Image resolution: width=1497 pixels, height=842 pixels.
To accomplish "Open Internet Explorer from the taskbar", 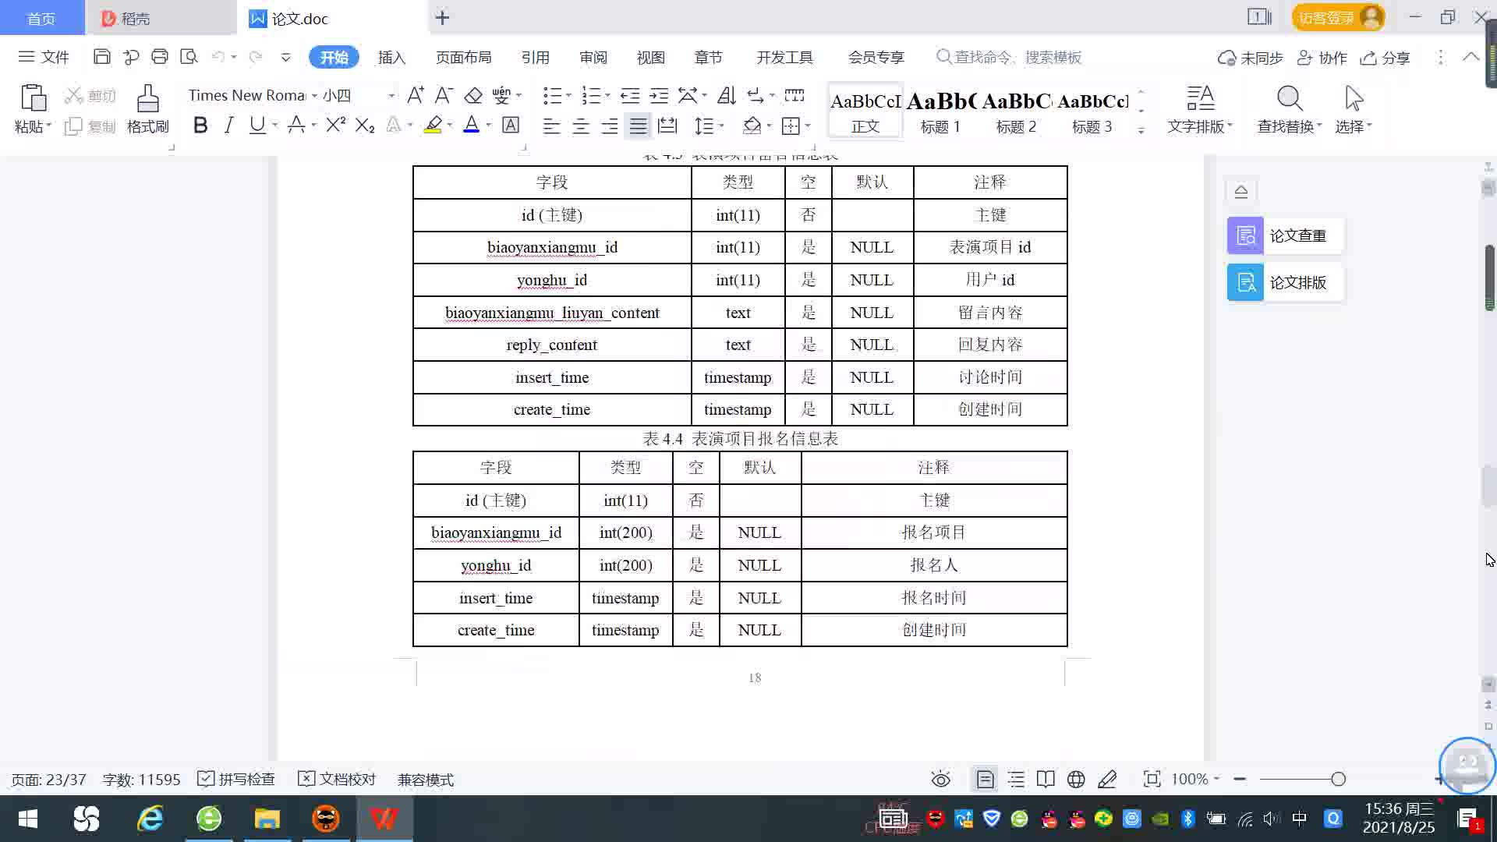I will 150,819.
